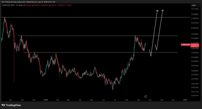Click the 0.005500 price axis label
Image resolution: width=202 pixels, height=109 pixels.
(x=195, y=34)
